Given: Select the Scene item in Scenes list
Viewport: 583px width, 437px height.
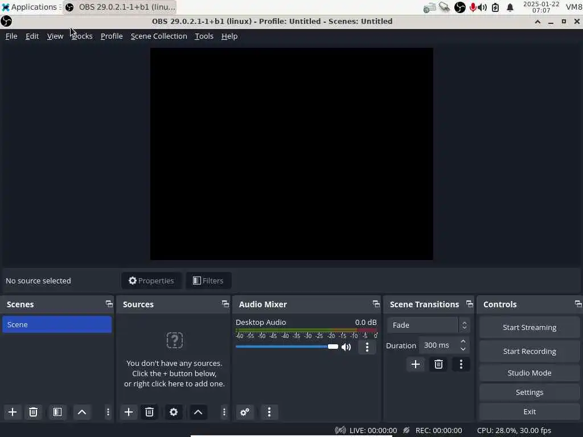Looking at the screenshot, I should (x=57, y=324).
